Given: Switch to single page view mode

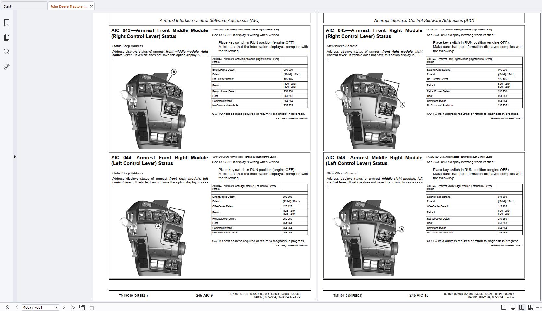Looking at the screenshot, I should [504, 307].
